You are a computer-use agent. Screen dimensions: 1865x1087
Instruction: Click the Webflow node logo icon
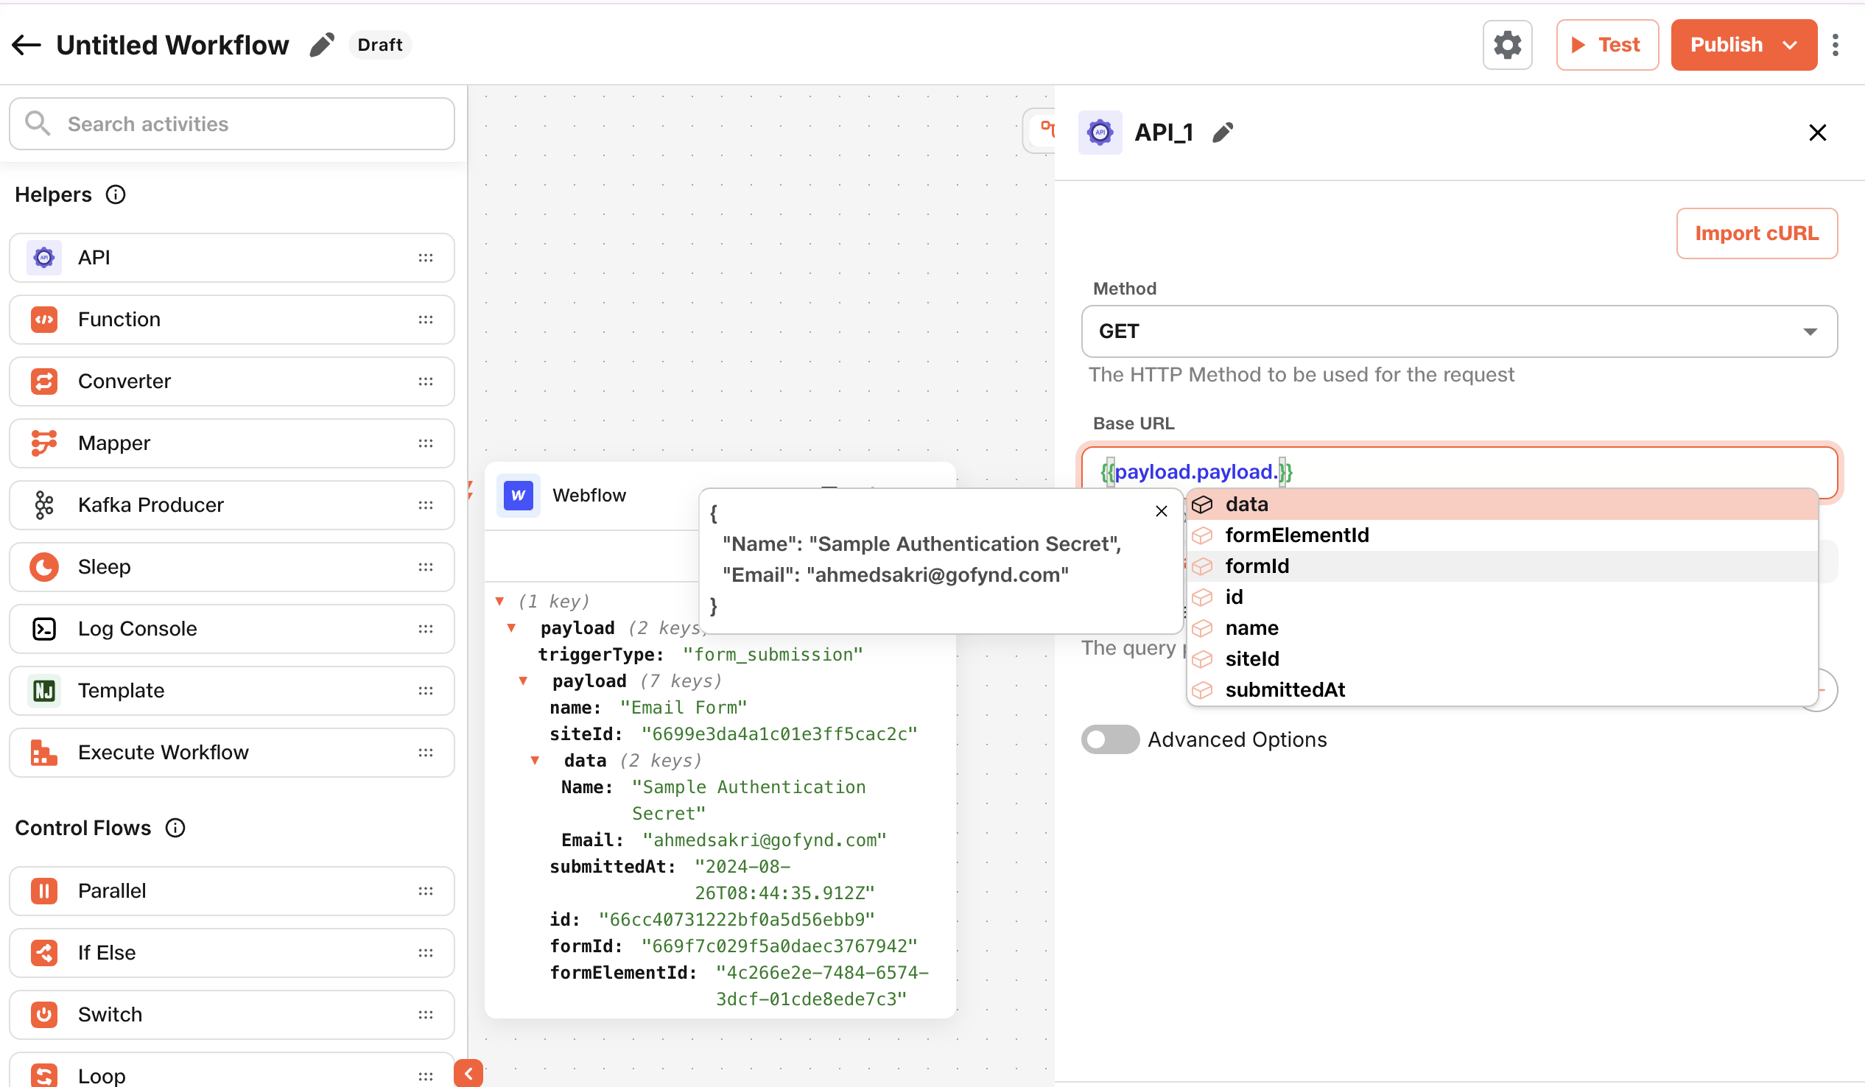518,495
